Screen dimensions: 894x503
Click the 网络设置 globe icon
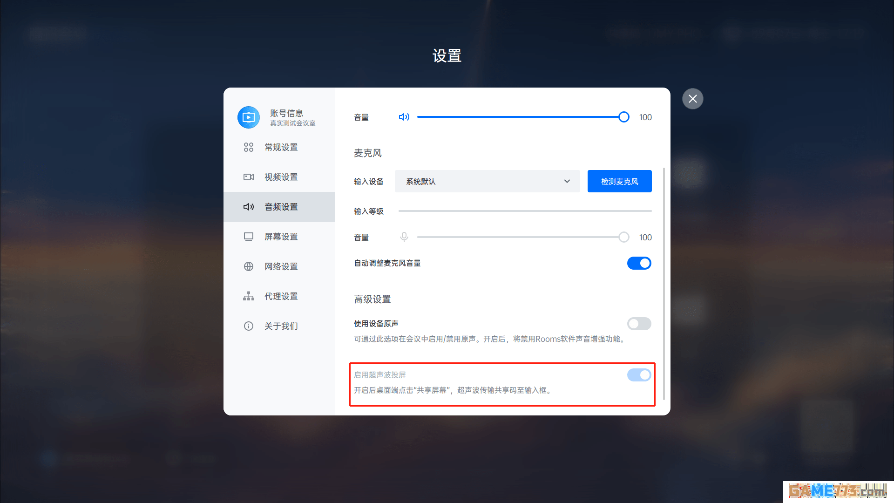(249, 266)
